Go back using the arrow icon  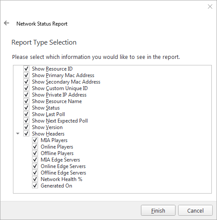tap(6, 23)
